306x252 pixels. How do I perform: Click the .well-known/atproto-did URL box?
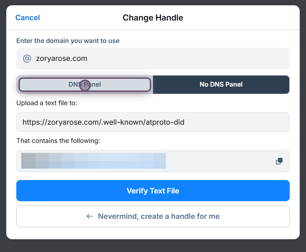[153, 122]
